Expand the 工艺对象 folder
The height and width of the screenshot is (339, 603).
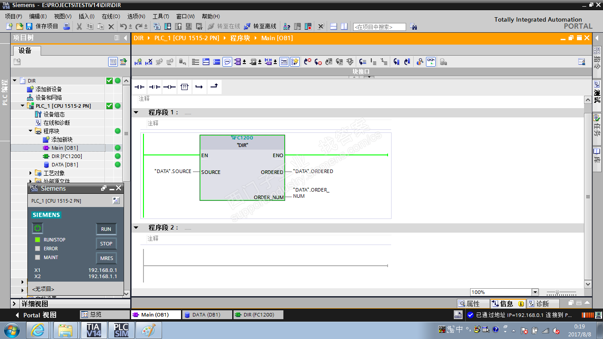pyautogui.click(x=30, y=173)
